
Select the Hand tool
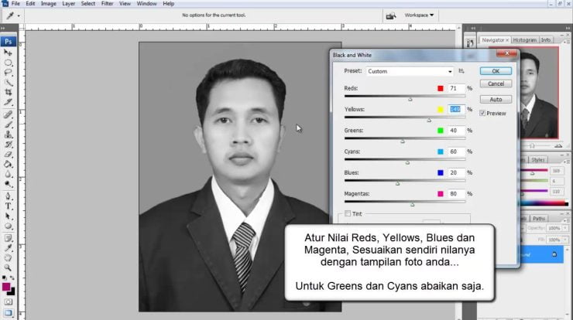[8, 257]
